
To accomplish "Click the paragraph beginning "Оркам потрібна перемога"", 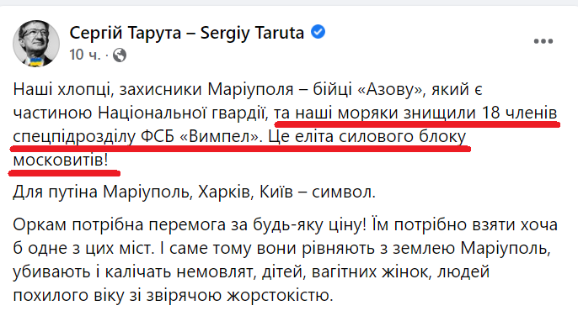I will pyautogui.click(x=286, y=260).
